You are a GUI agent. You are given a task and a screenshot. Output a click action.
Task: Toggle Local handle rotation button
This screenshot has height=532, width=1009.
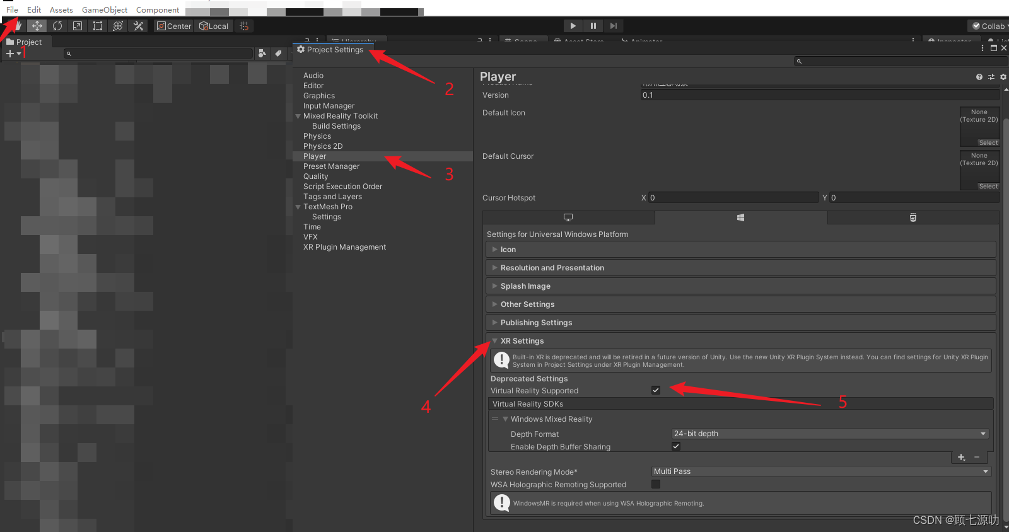pyautogui.click(x=214, y=26)
